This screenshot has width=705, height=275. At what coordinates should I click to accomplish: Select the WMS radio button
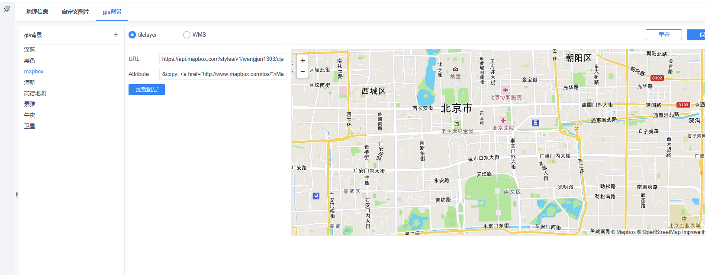(x=187, y=35)
